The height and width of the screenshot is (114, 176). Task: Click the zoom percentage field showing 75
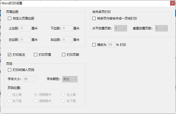pyautogui.click(x=111, y=45)
